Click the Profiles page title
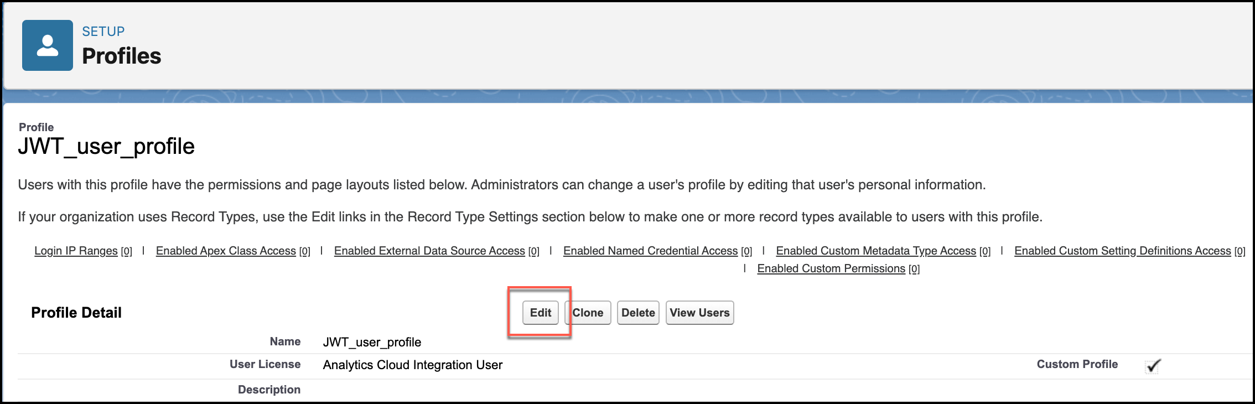 122,56
